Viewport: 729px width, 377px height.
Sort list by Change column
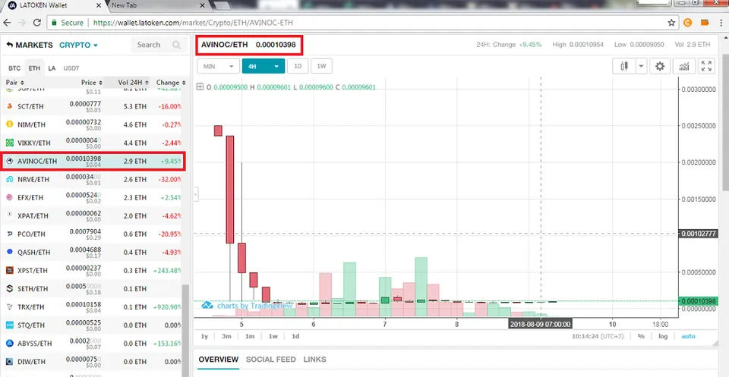click(x=171, y=82)
